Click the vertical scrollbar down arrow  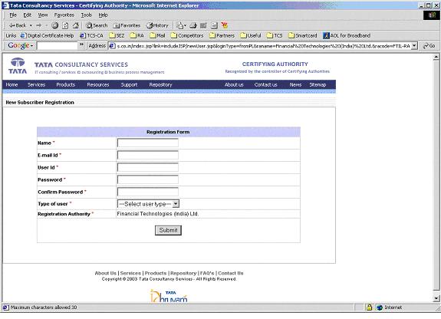[x=436, y=299]
